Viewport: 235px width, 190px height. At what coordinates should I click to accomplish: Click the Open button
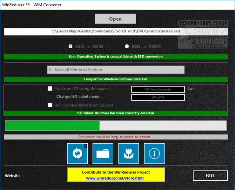(115, 19)
